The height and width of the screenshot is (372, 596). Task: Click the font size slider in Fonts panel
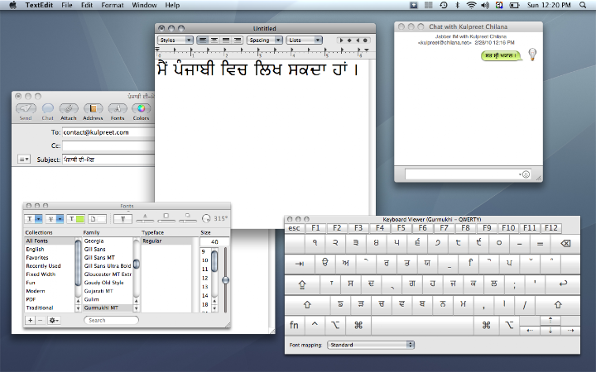(225, 280)
